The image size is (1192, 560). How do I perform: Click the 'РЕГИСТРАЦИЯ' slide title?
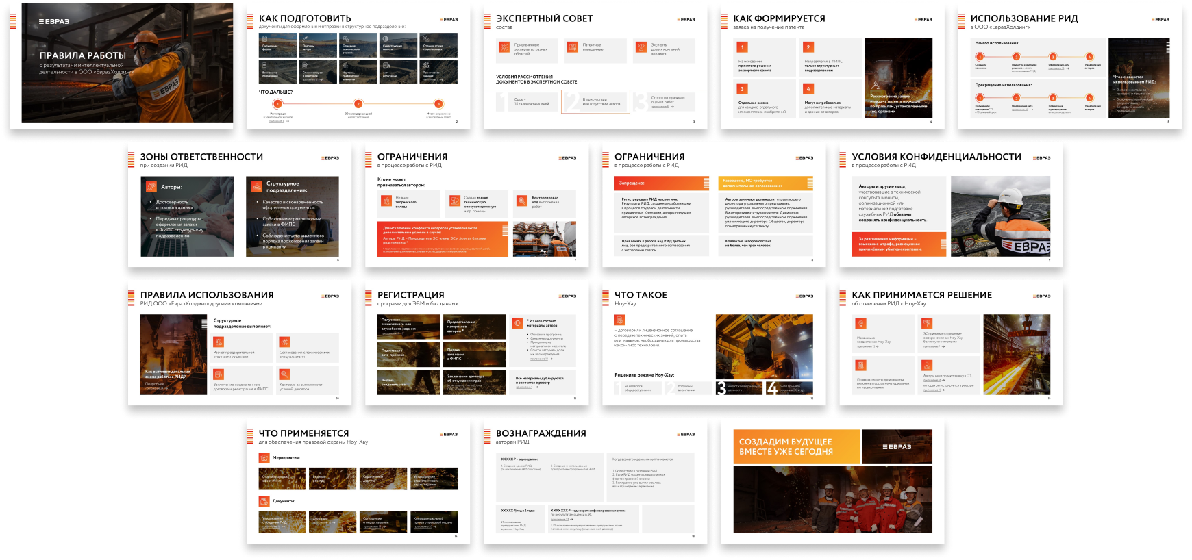[411, 295]
